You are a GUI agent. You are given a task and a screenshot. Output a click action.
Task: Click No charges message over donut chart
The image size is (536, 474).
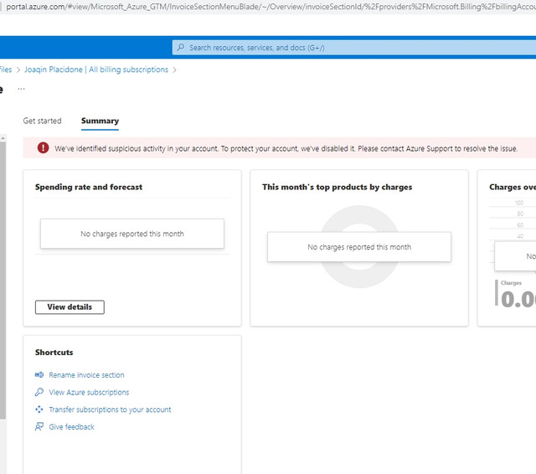point(359,247)
